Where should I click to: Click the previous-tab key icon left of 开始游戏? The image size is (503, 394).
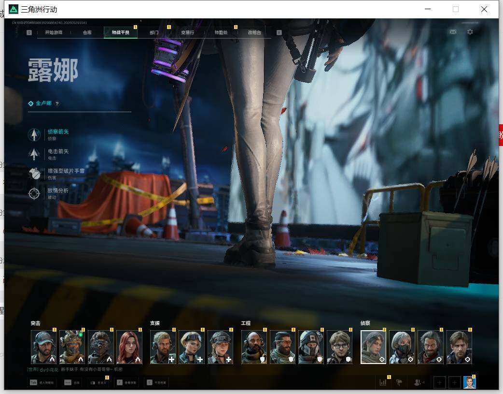click(29, 32)
